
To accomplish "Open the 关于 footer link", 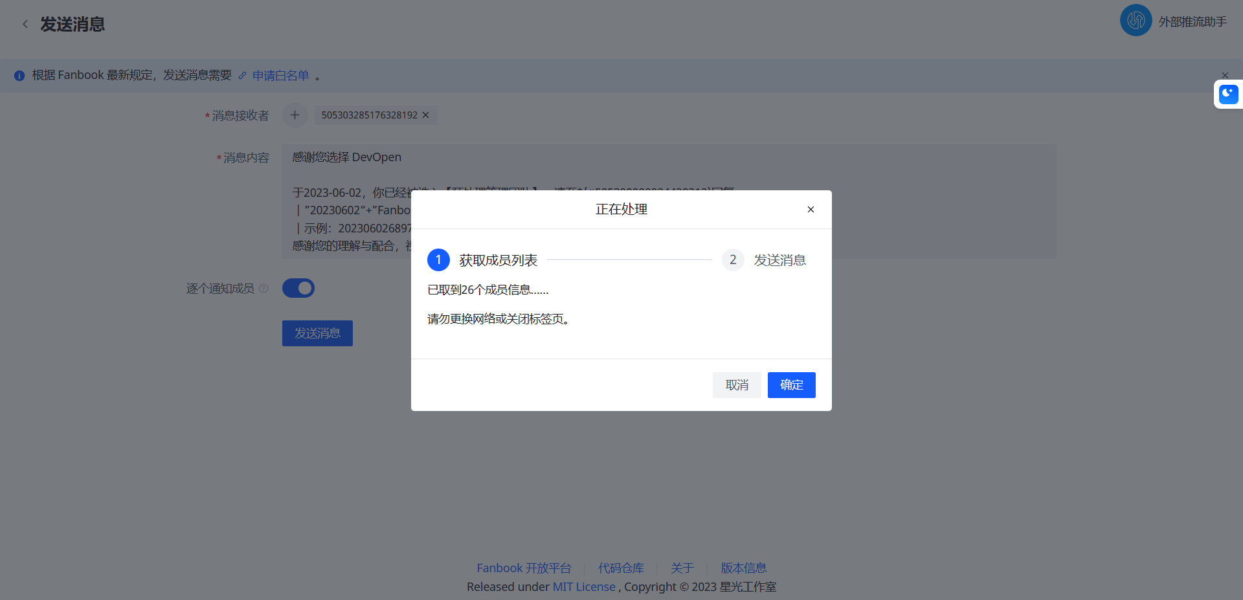I will pyautogui.click(x=682, y=568).
